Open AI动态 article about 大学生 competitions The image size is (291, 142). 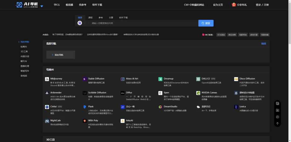pyautogui.click(x=141, y=34)
